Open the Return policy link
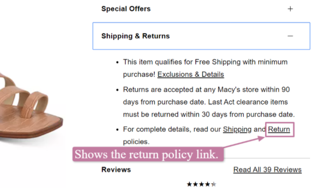The image size is (312, 188). 279,129
